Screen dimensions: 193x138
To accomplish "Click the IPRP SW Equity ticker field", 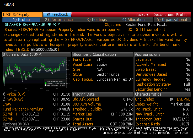I will [x=22, y=14].
